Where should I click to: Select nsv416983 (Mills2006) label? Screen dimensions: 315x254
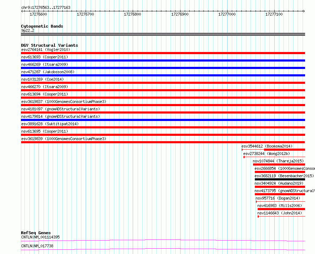(280, 206)
